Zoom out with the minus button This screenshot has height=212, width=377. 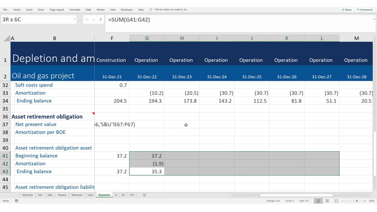(342, 201)
